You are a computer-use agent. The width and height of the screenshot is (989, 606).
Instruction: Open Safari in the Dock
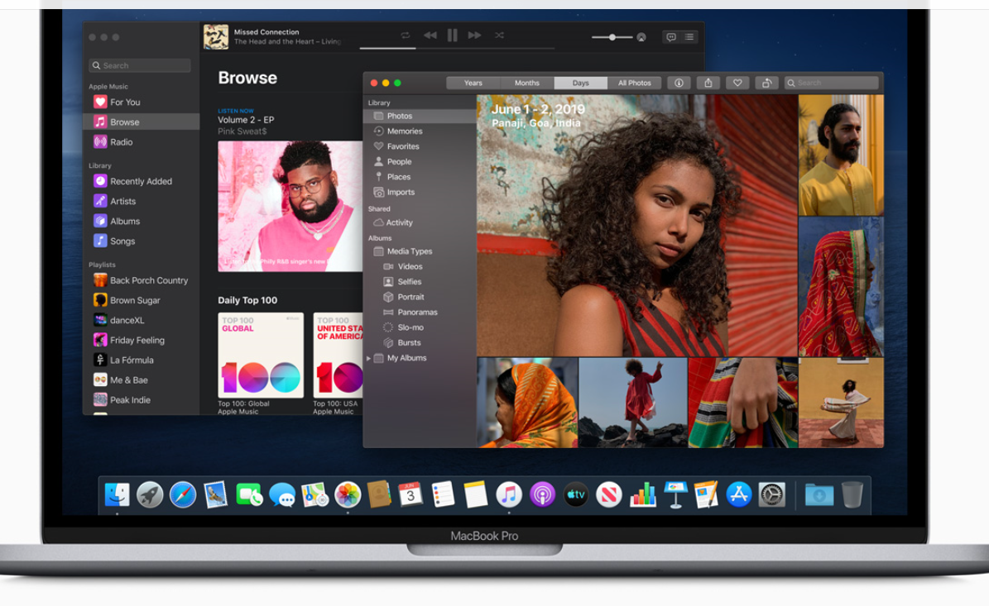(x=183, y=494)
